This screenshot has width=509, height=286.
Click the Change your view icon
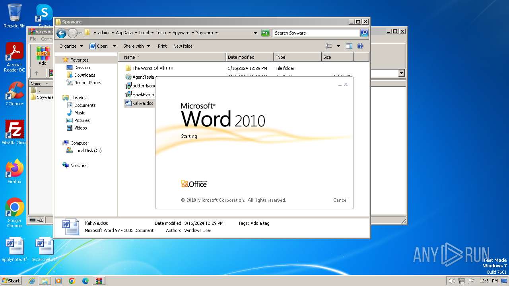point(329,46)
